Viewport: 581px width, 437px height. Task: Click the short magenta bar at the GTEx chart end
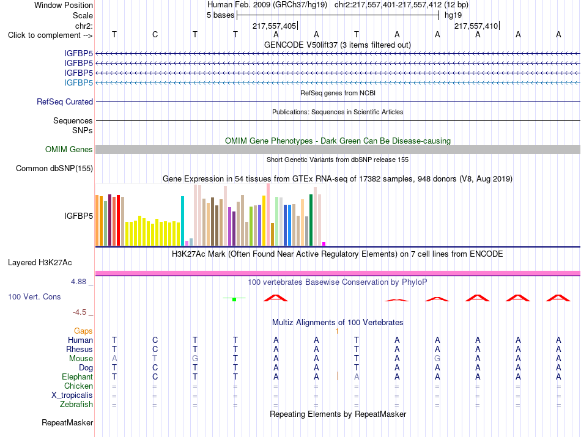pyautogui.click(x=324, y=244)
